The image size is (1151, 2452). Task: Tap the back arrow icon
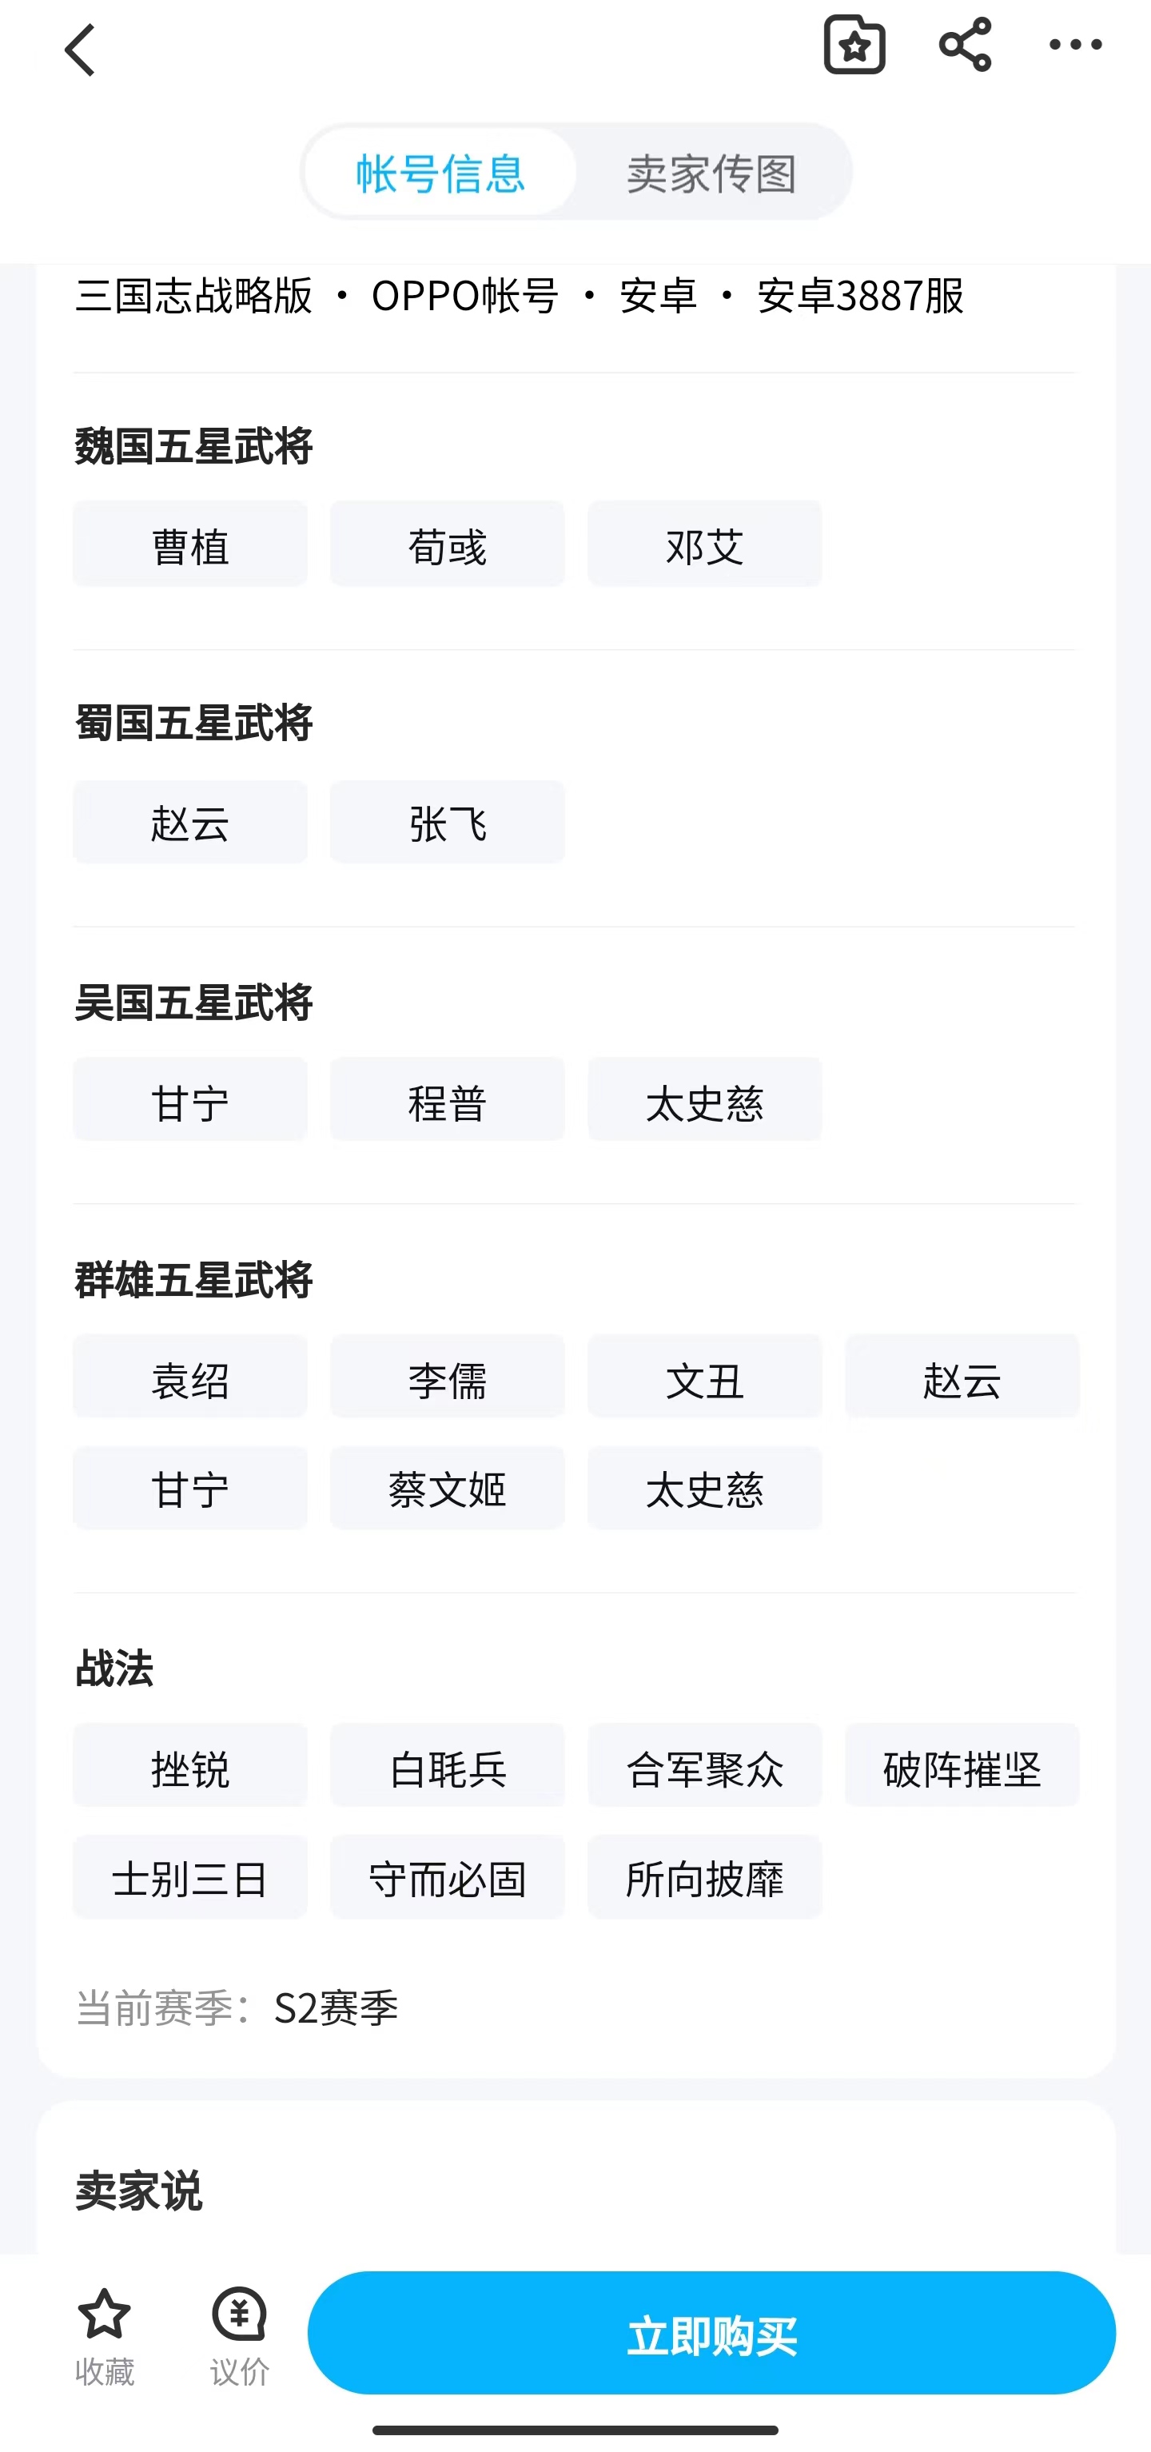coord(81,50)
